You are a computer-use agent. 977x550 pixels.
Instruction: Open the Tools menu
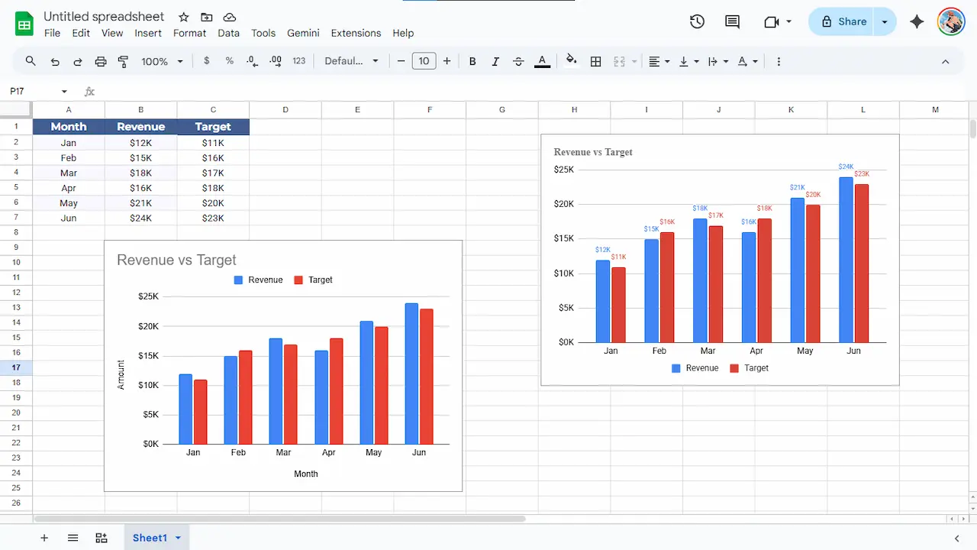[263, 33]
